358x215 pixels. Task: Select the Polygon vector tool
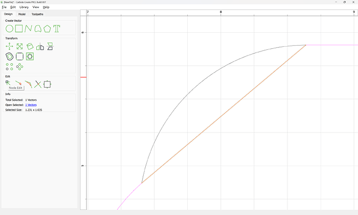(47, 29)
